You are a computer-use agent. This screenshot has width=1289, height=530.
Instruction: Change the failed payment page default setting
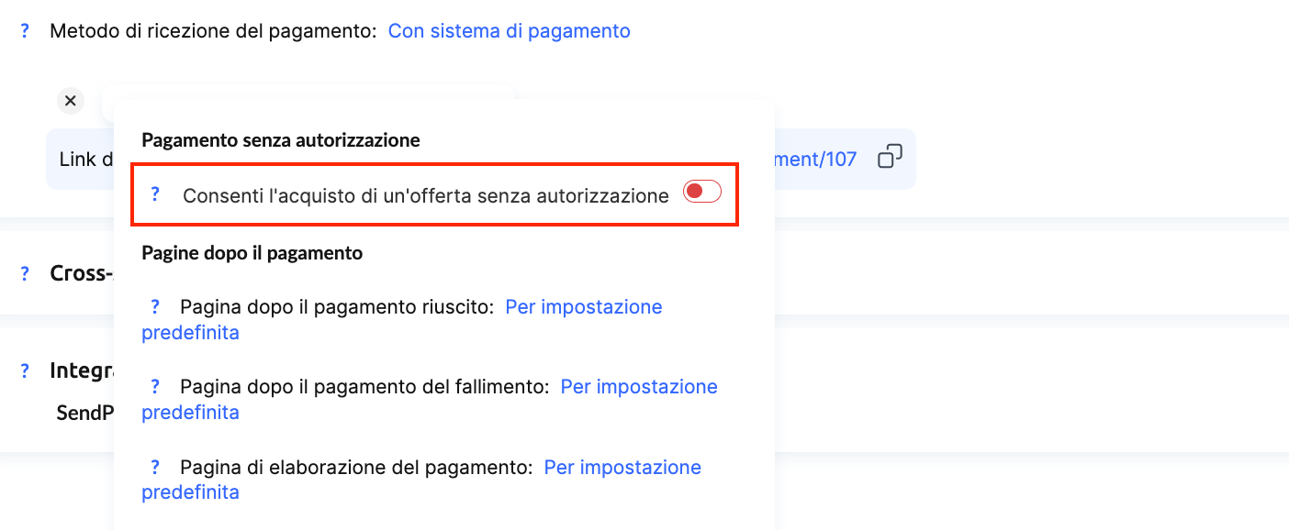tap(638, 387)
